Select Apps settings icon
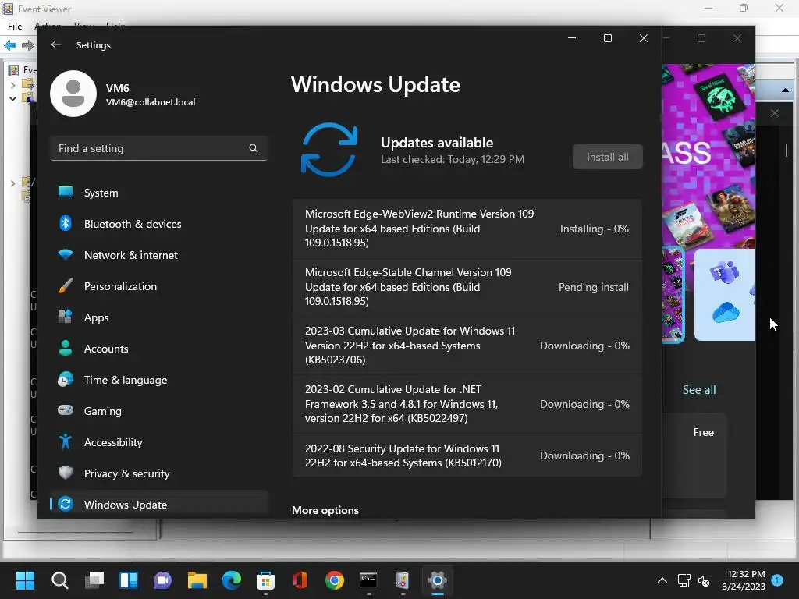Image resolution: width=799 pixels, height=599 pixels. 66,317
